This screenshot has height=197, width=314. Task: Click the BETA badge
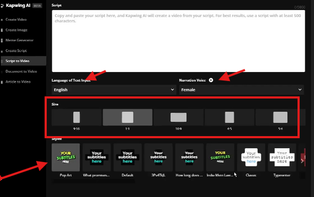[37, 6]
